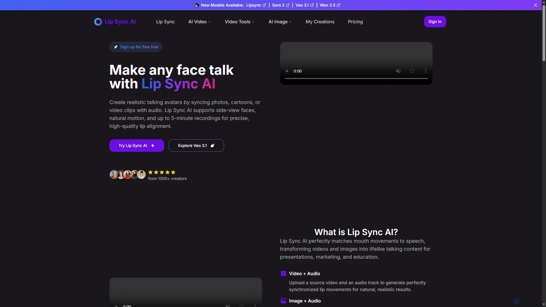This screenshot has width=546, height=307.
Task: Open the Sora 2 banner link
Action: point(281,5)
